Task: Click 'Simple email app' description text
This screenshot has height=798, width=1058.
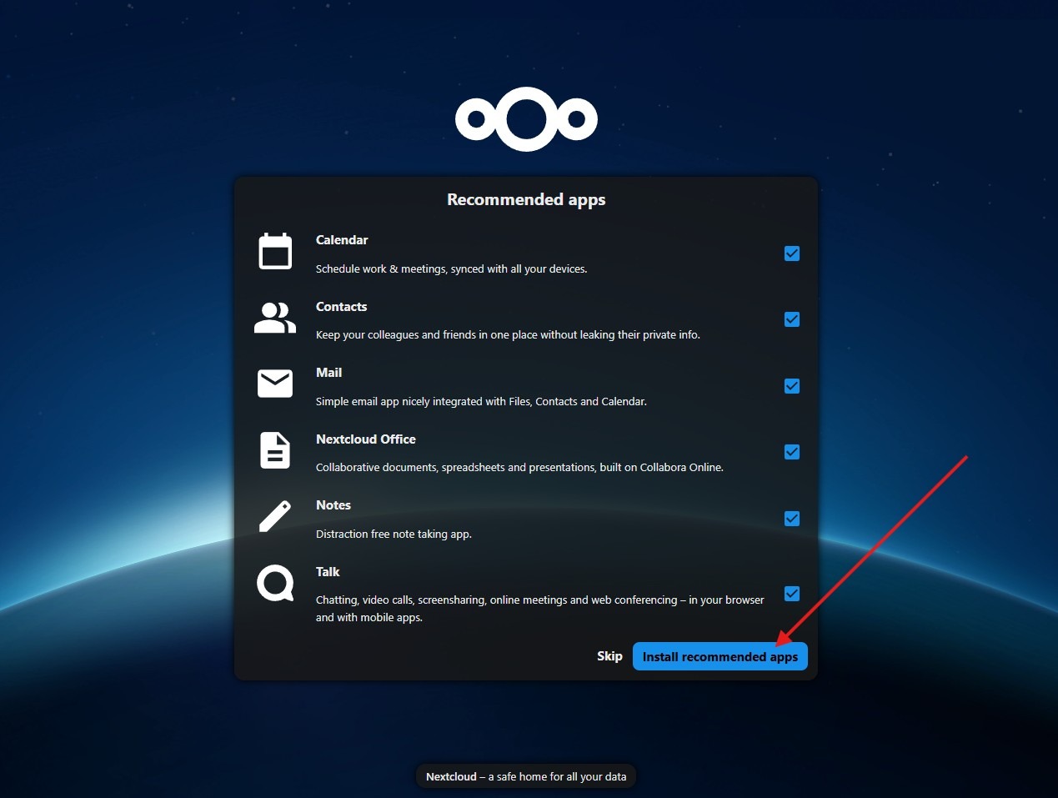Action: click(481, 402)
